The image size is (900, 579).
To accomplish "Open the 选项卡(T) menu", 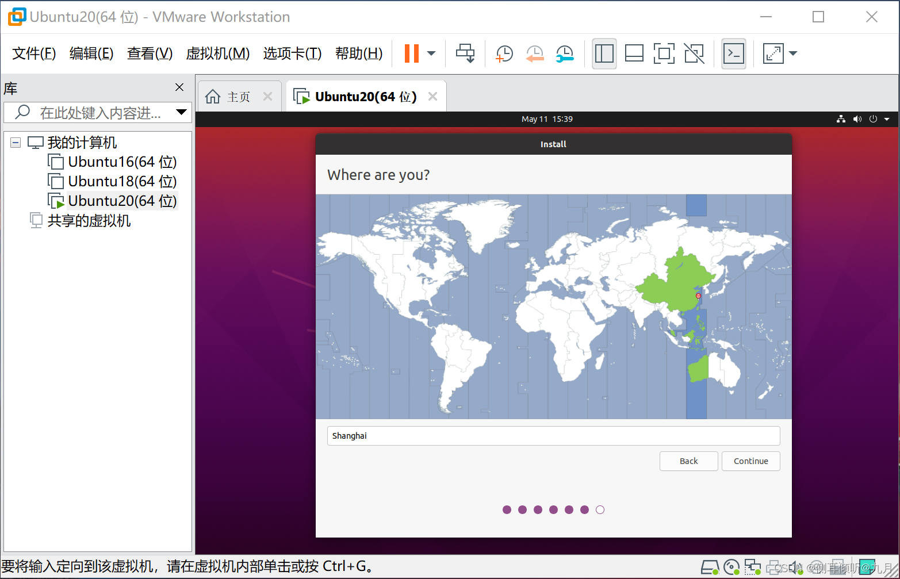I will pos(292,53).
